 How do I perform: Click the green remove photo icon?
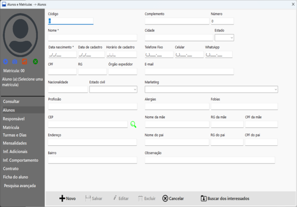point(36,62)
